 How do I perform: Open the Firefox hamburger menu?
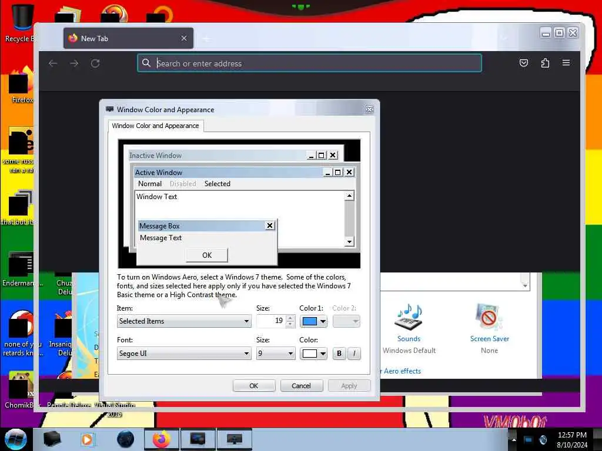click(x=566, y=62)
